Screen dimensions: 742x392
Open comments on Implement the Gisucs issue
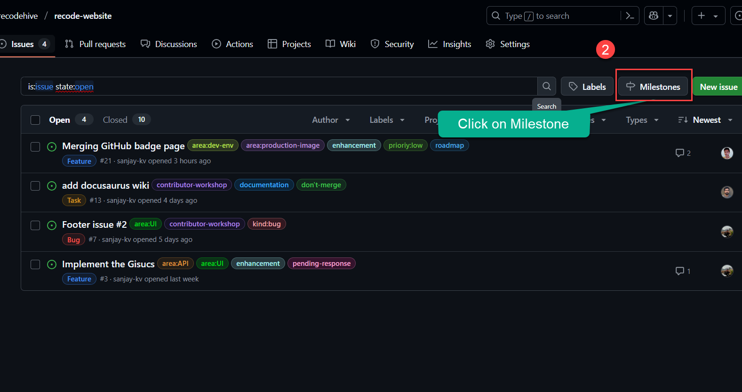[x=683, y=271]
